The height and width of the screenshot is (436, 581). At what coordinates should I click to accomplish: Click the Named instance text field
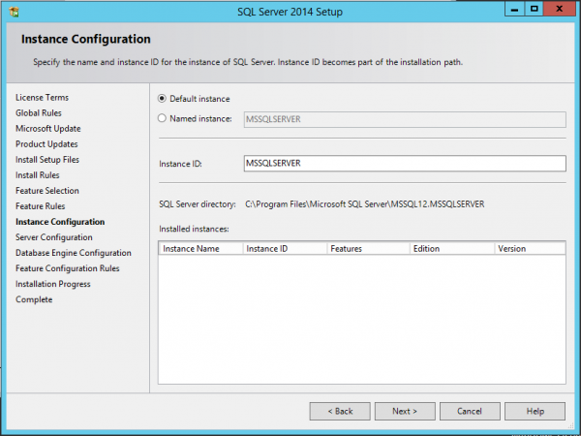(405, 119)
